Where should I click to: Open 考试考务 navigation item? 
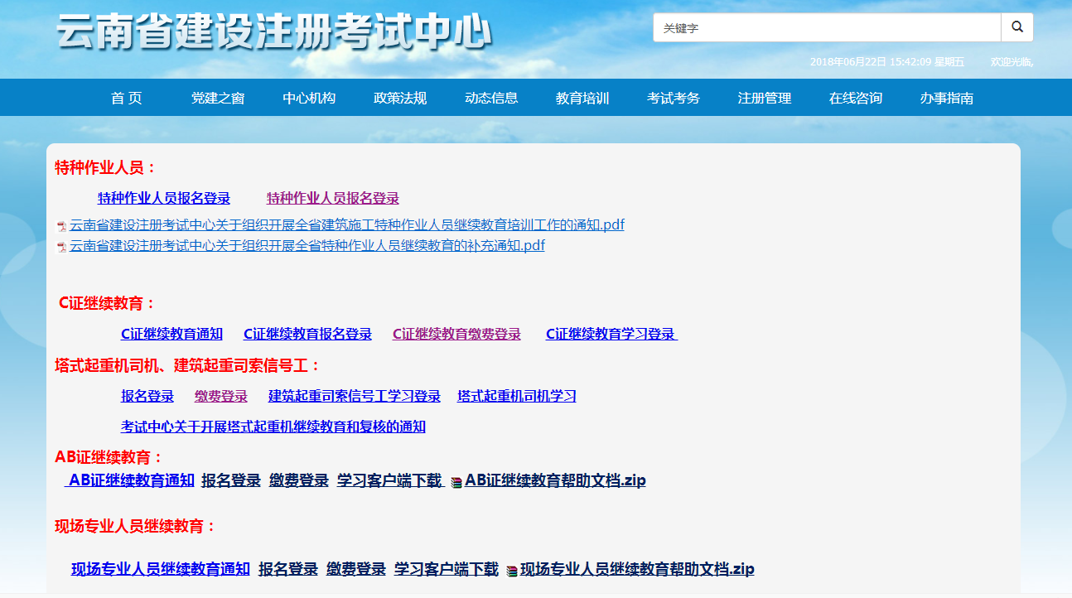[x=674, y=98]
